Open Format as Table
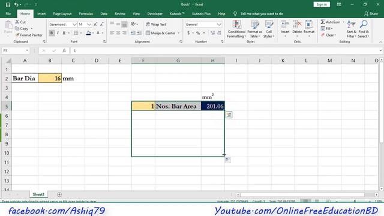 click(x=254, y=29)
